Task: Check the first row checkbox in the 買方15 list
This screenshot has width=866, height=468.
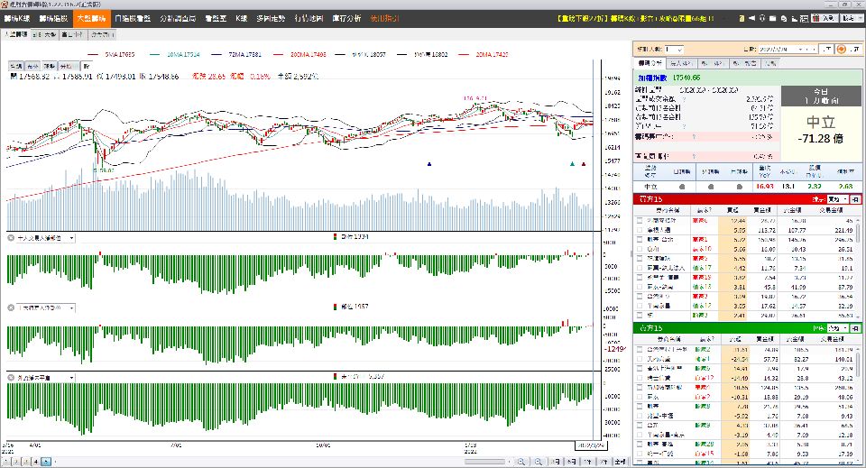Action: pos(640,219)
